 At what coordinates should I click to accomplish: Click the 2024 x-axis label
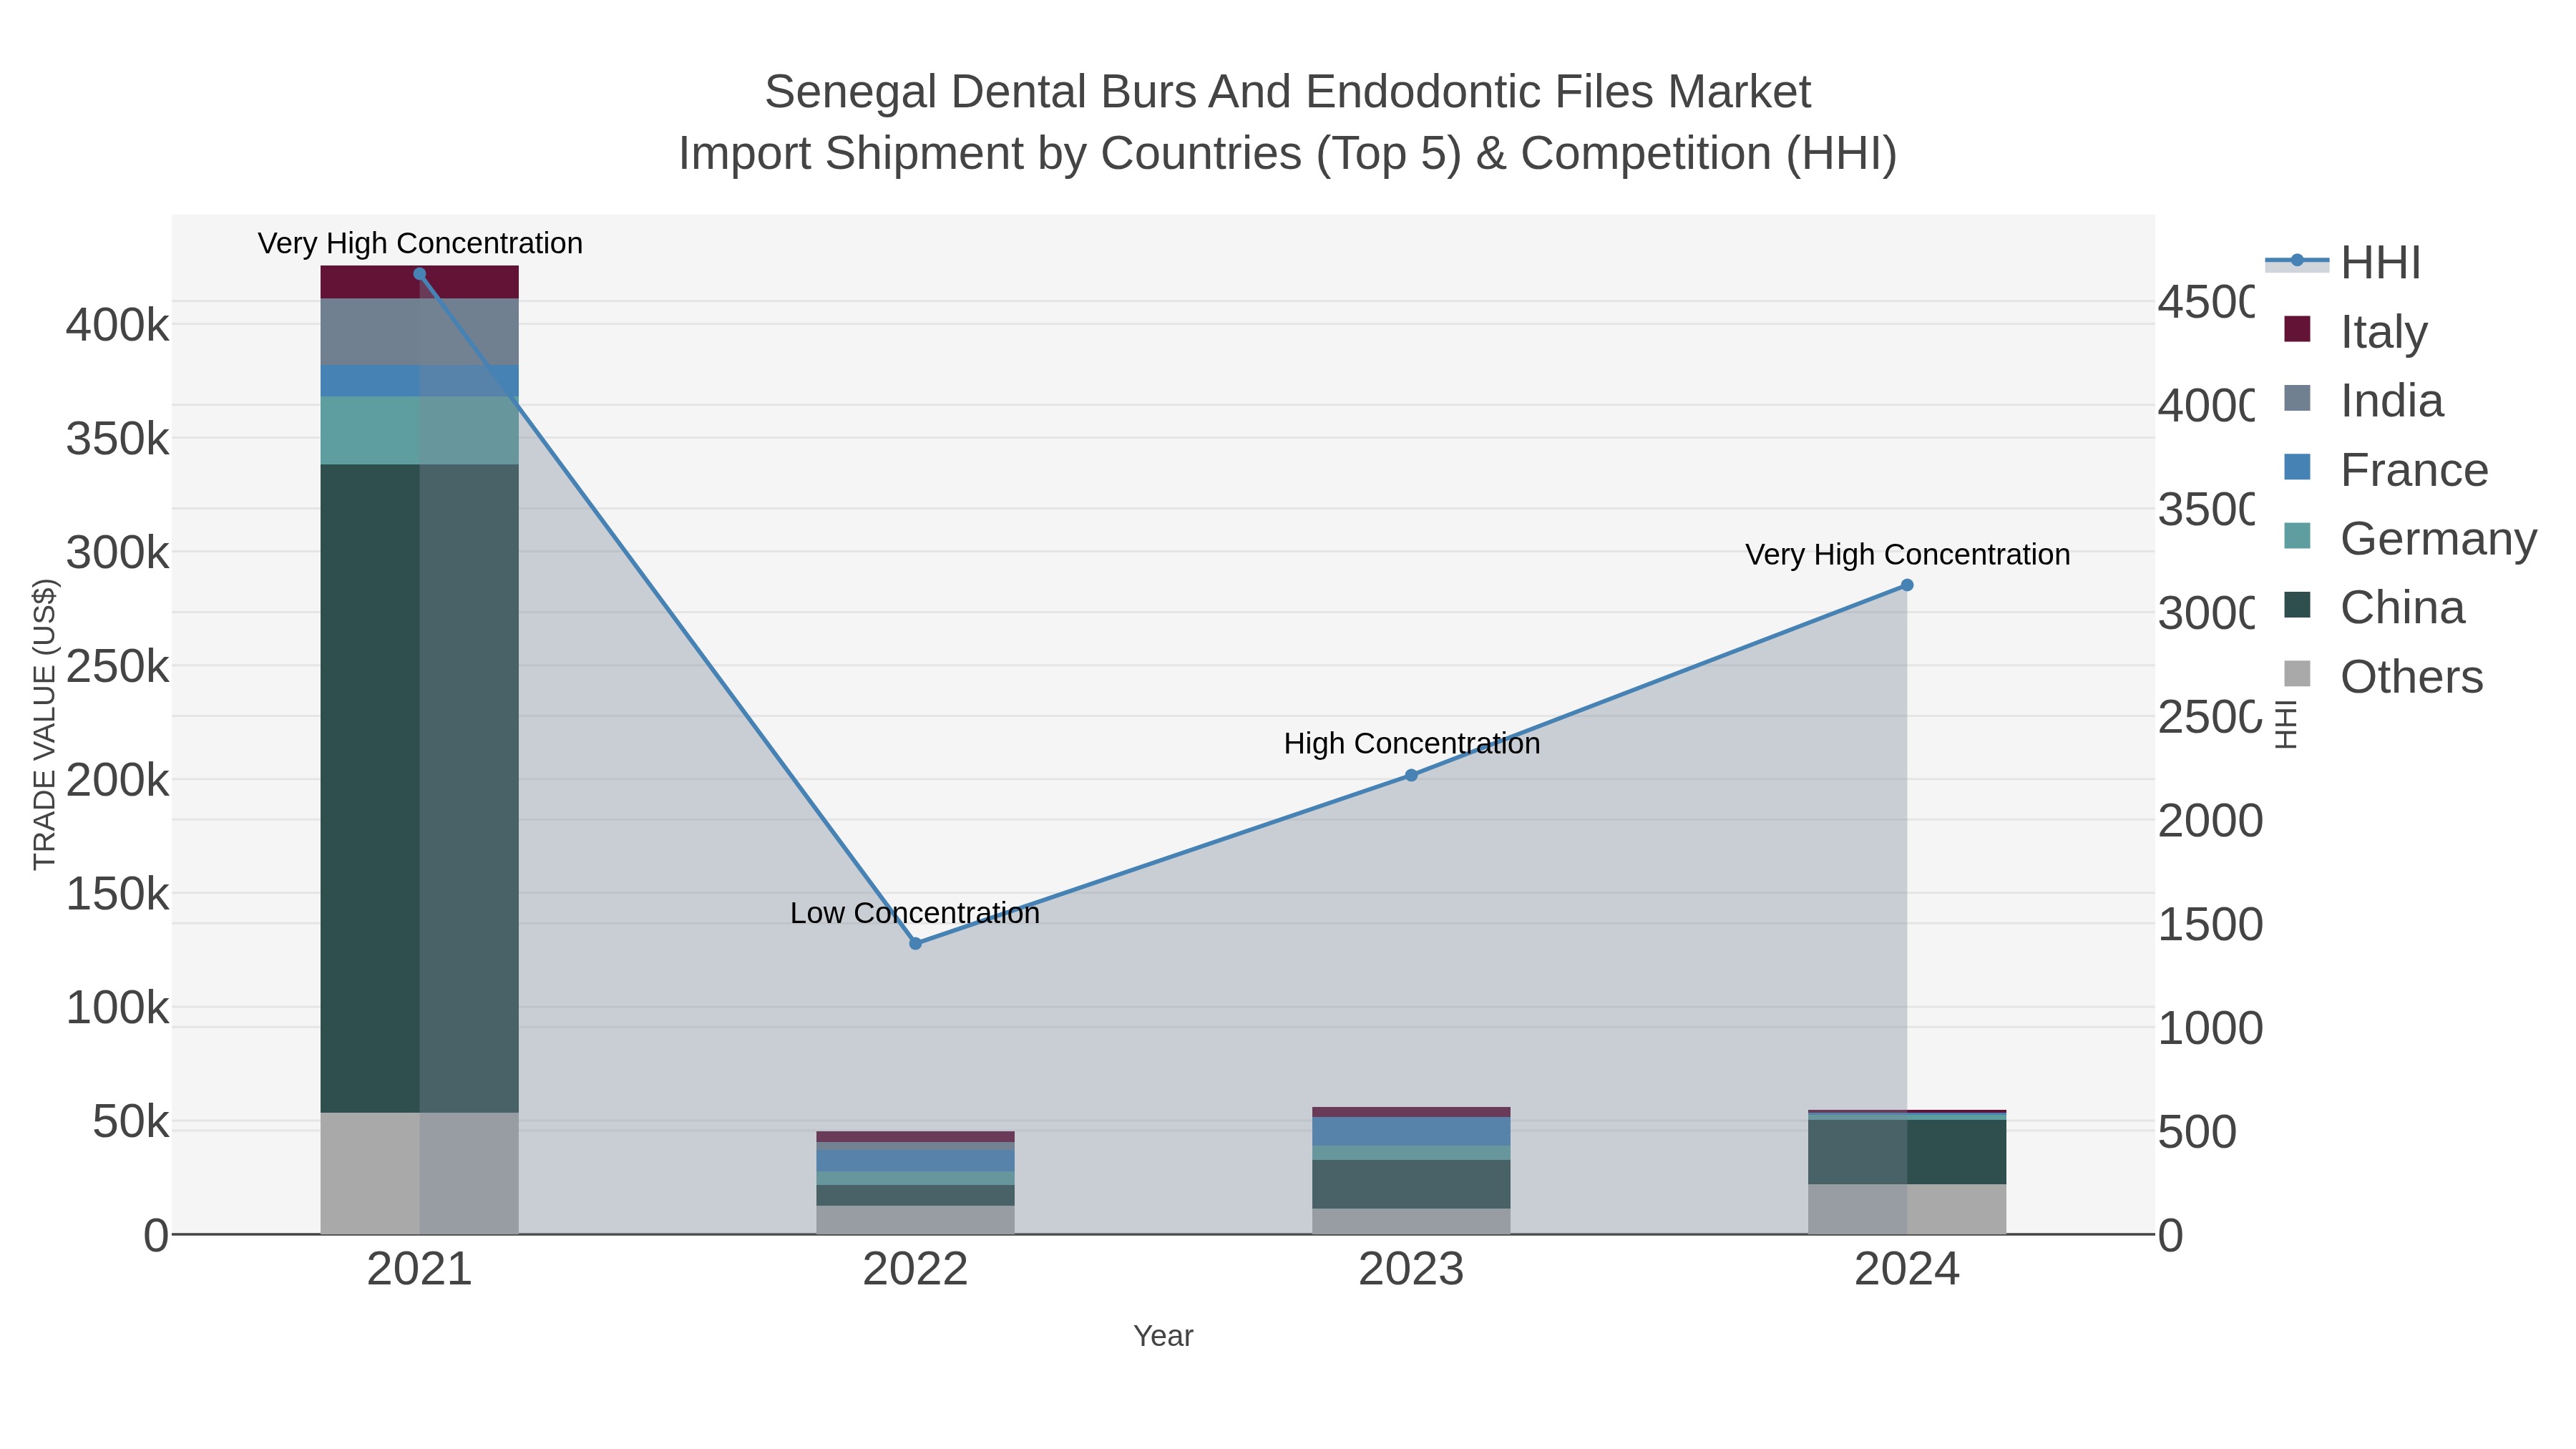pyautogui.click(x=1907, y=1270)
